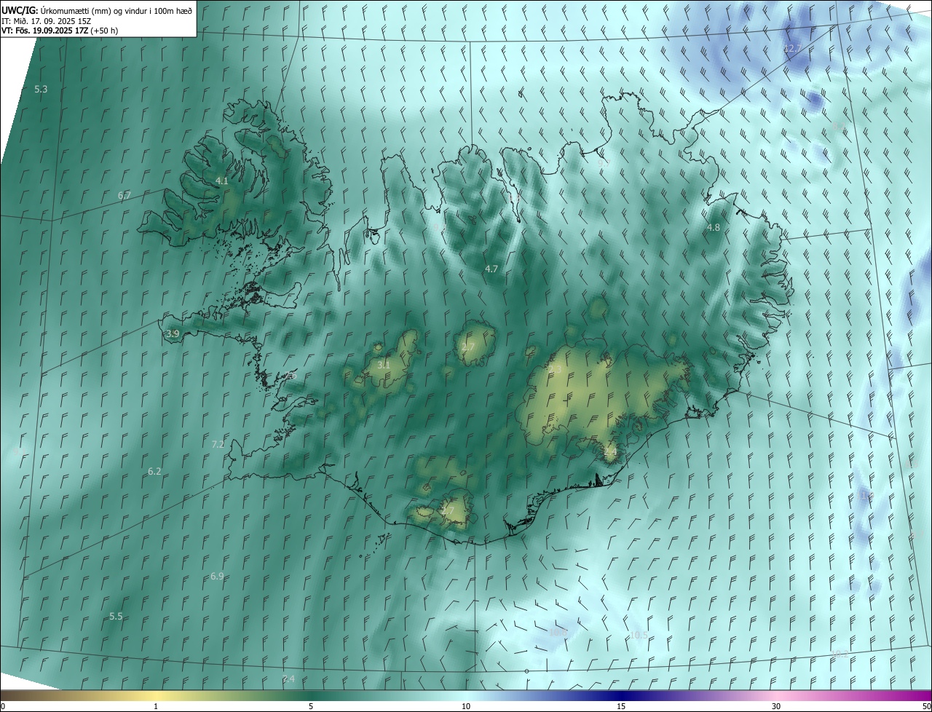Click the title text 'UWC/IG: Úrkomumætti (mm)'
This screenshot has width=932, height=712.
click(x=56, y=10)
